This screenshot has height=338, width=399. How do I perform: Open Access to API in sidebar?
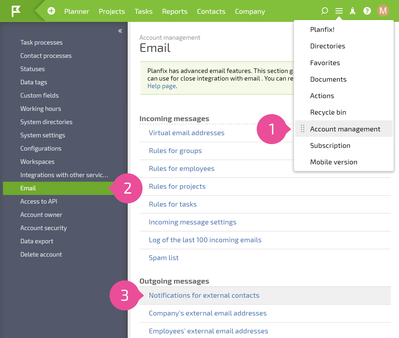point(39,201)
